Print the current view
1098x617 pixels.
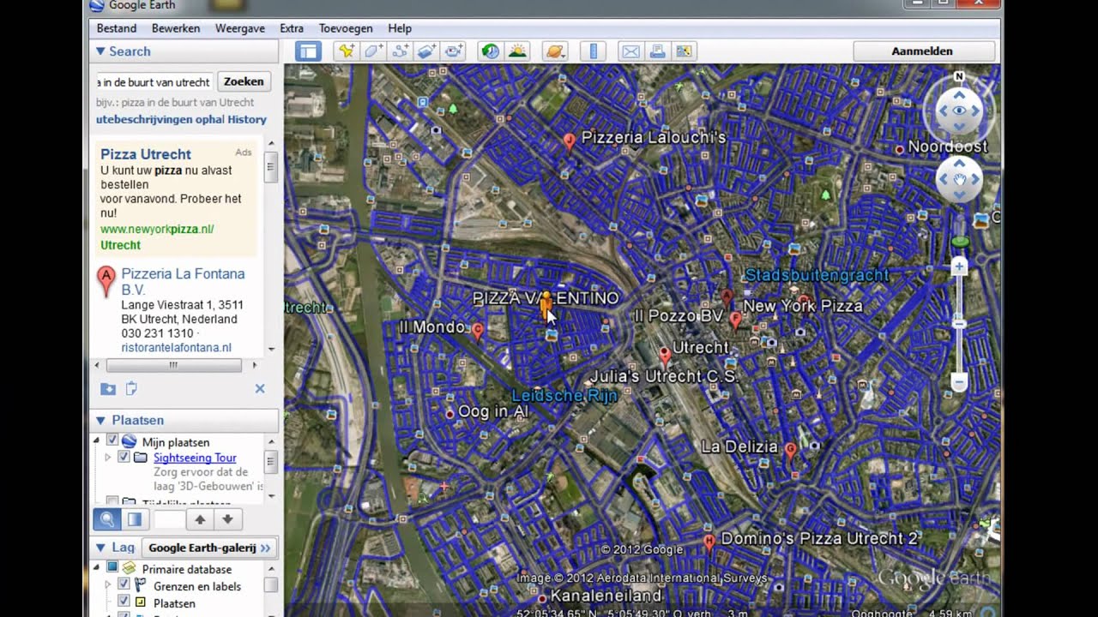pos(657,51)
